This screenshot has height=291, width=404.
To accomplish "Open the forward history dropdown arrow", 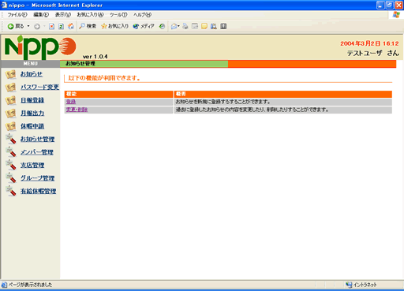I will point(44,26).
